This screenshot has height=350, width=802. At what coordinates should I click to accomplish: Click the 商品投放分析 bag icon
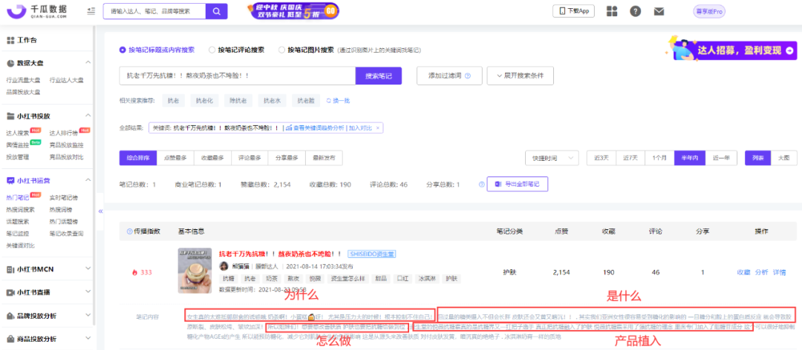[10, 340]
